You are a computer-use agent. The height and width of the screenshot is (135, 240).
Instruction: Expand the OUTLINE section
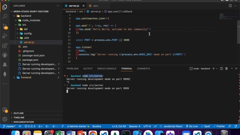[x=18, y=113]
